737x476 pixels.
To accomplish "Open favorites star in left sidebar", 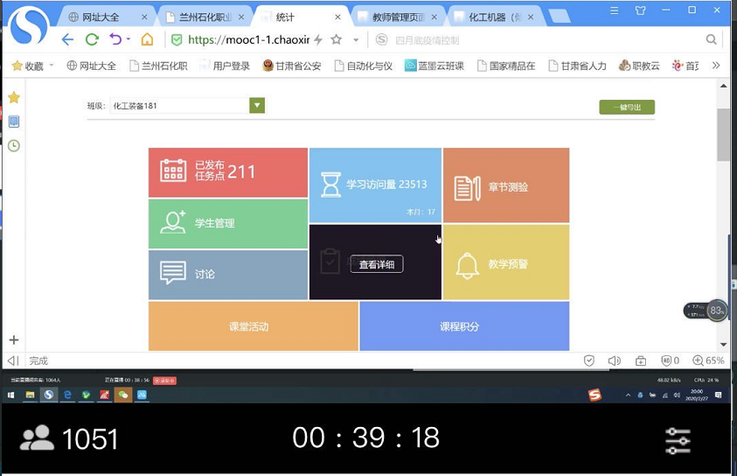I will (x=13, y=97).
